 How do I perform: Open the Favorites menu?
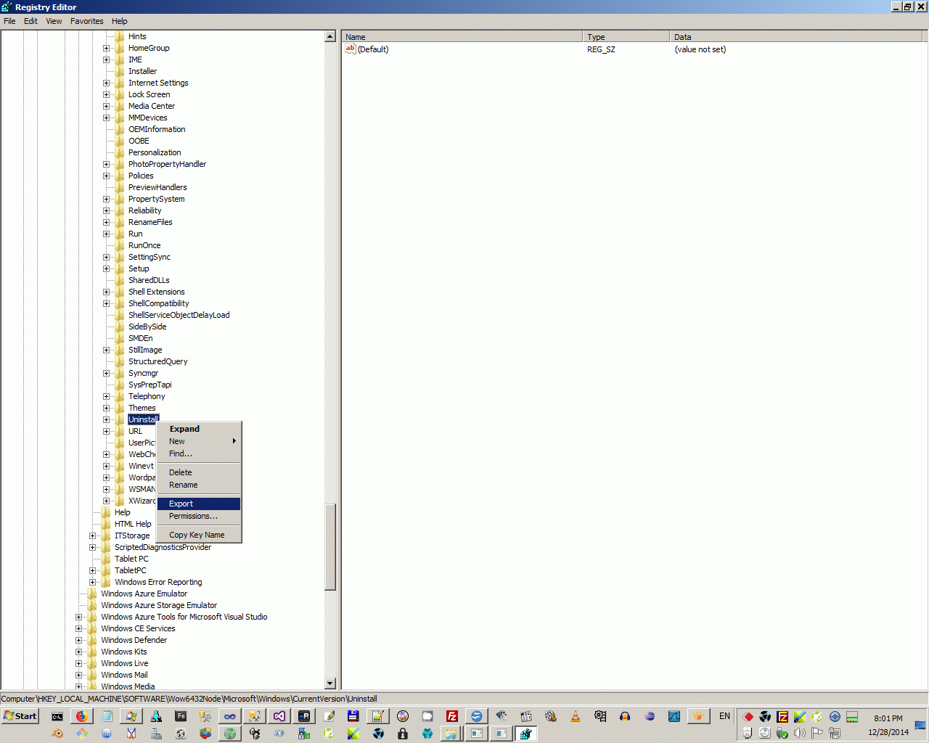coord(86,21)
